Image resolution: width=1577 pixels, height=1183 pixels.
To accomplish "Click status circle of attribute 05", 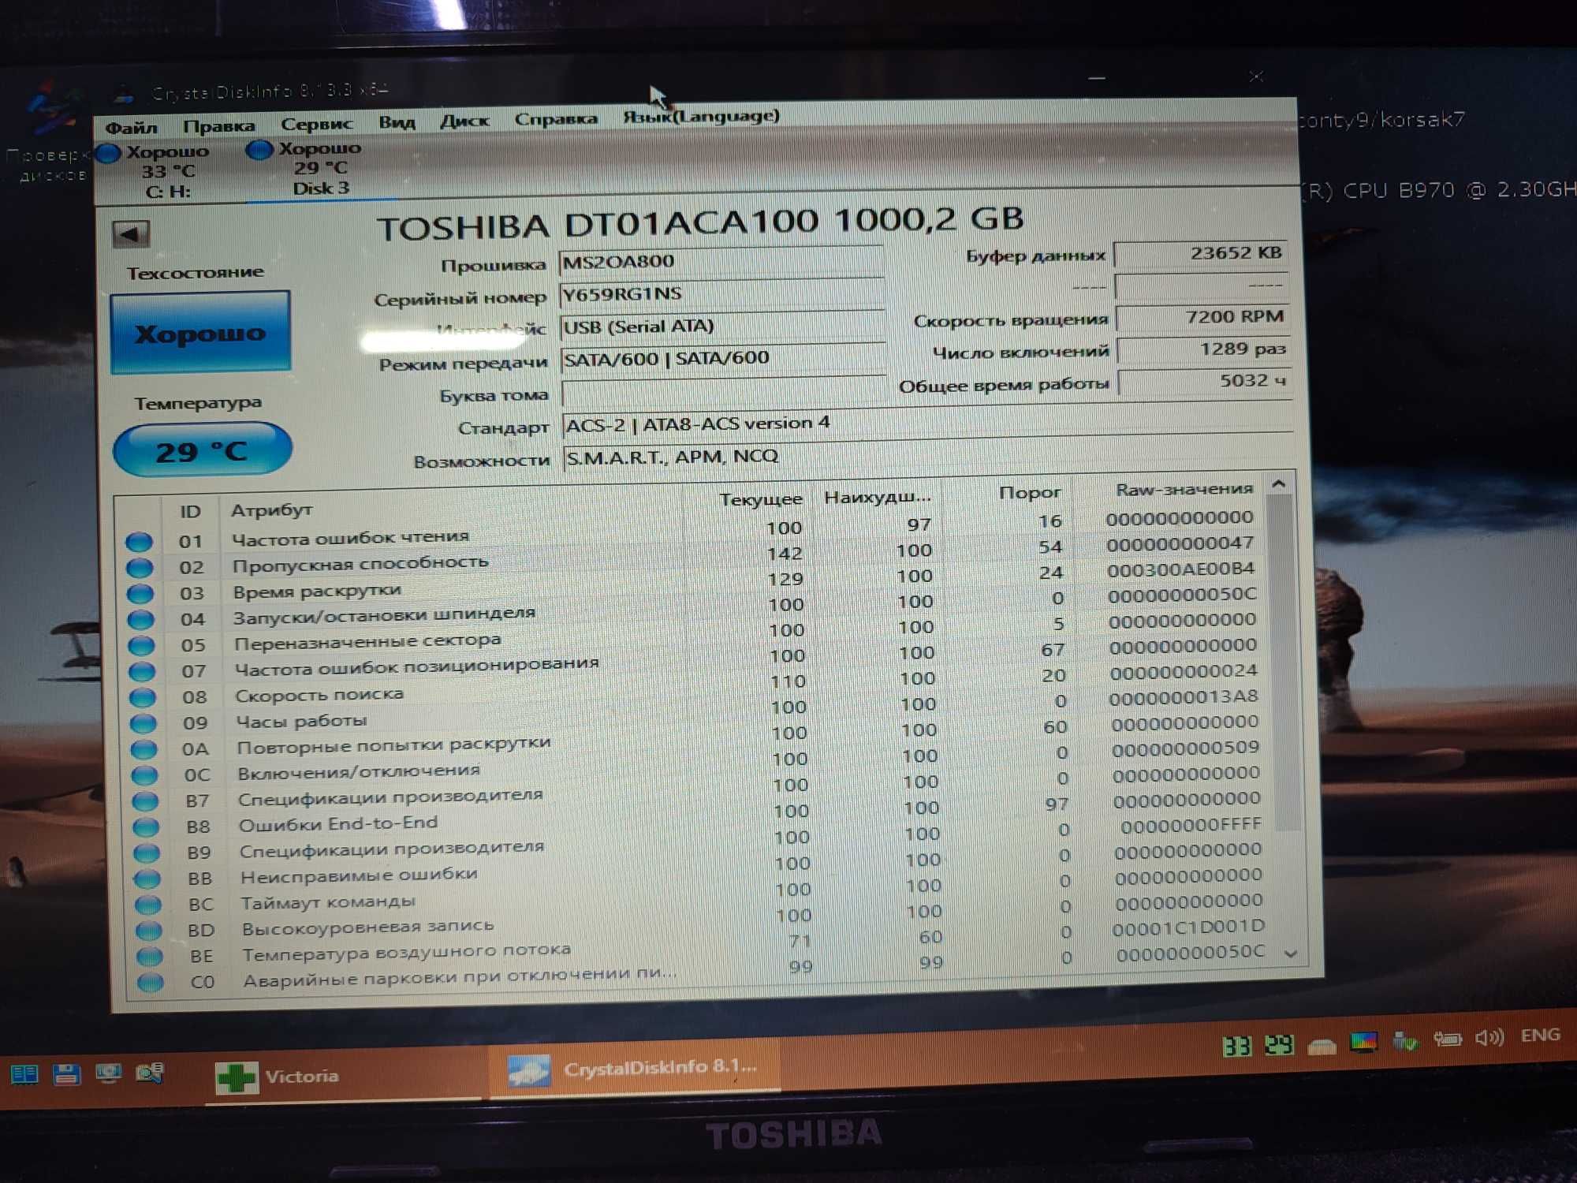I will (x=141, y=646).
